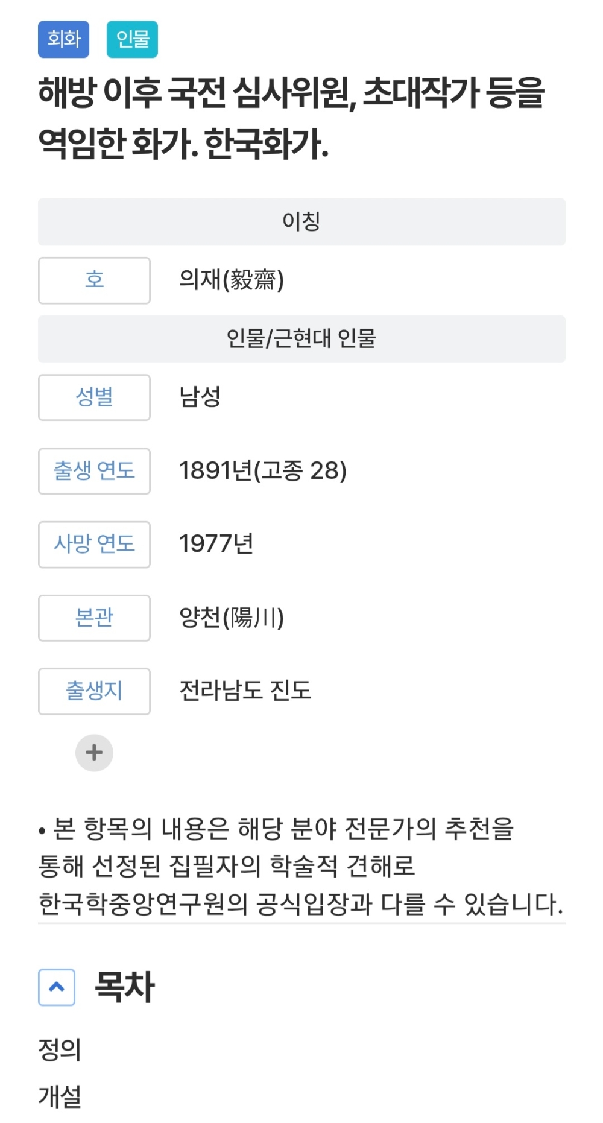Tap the 이칭 section header

(x=301, y=222)
